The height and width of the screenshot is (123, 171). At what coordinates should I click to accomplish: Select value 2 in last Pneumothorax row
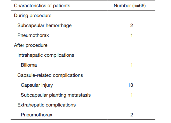pyautogui.click(x=132, y=115)
